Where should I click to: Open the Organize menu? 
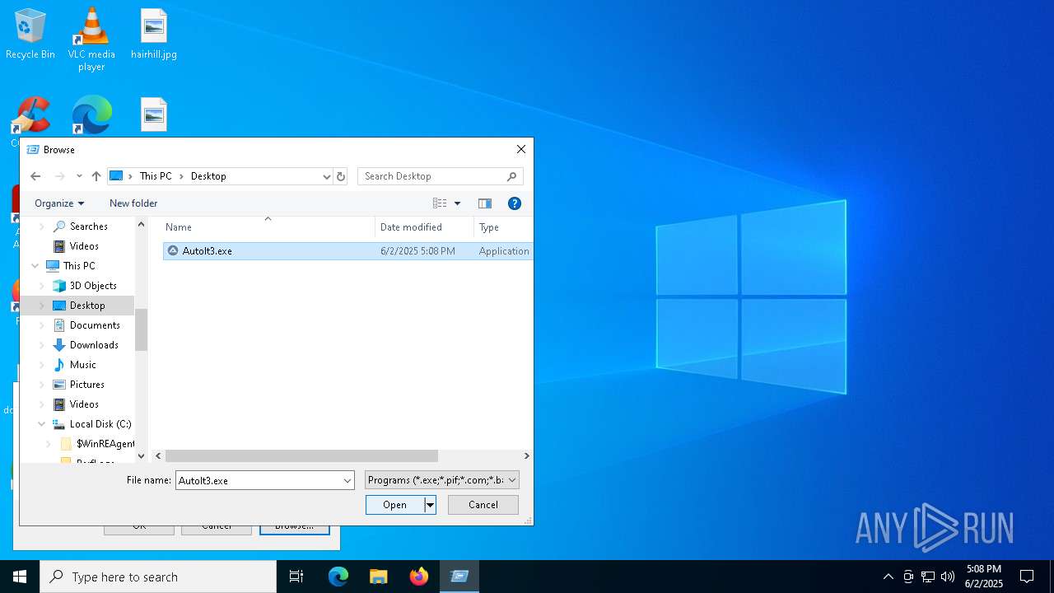point(59,203)
